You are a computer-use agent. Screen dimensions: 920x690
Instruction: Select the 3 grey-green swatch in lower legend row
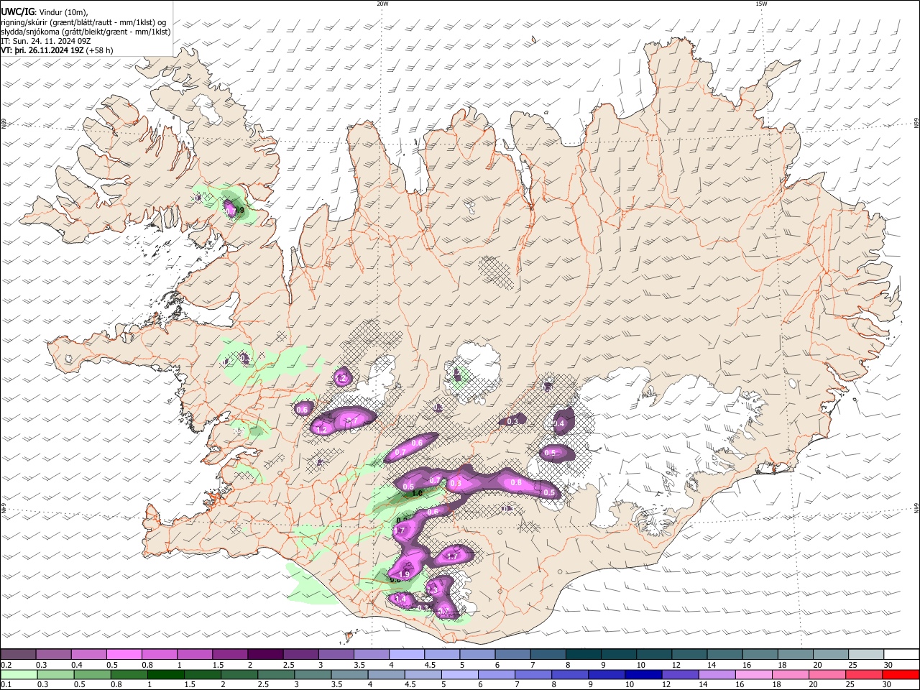[x=313, y=675]
